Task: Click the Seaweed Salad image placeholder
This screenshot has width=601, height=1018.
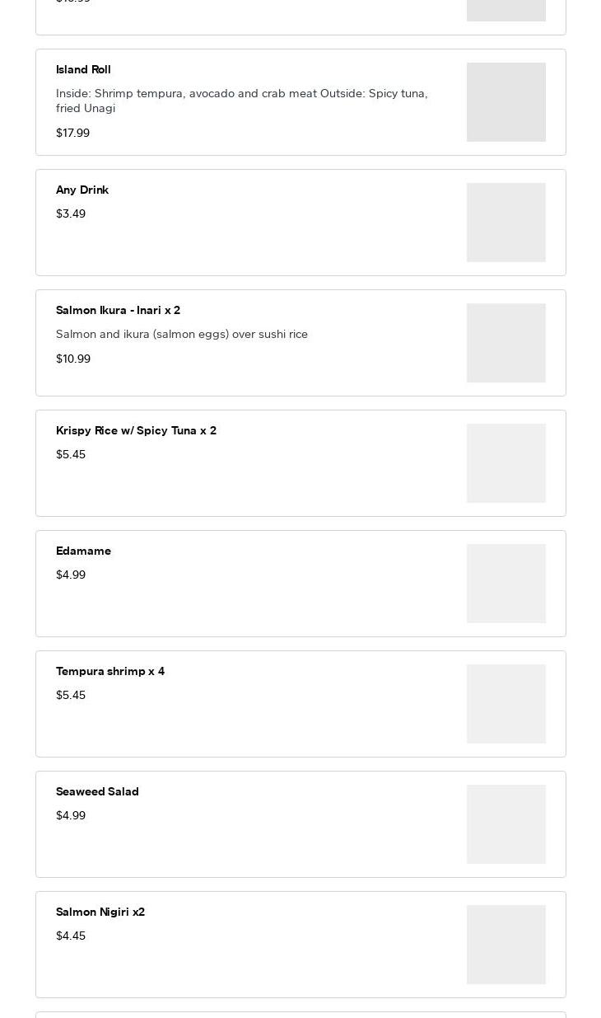Action: [x=505, y=824]
